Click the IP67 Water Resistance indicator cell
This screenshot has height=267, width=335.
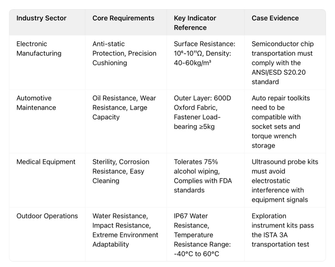click(202, 235)
